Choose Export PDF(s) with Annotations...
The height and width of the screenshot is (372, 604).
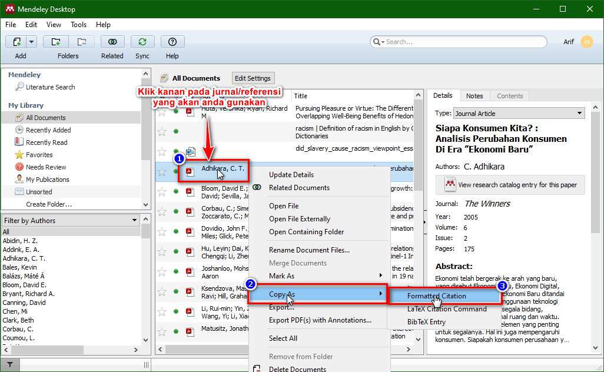(x=320, y=320)
